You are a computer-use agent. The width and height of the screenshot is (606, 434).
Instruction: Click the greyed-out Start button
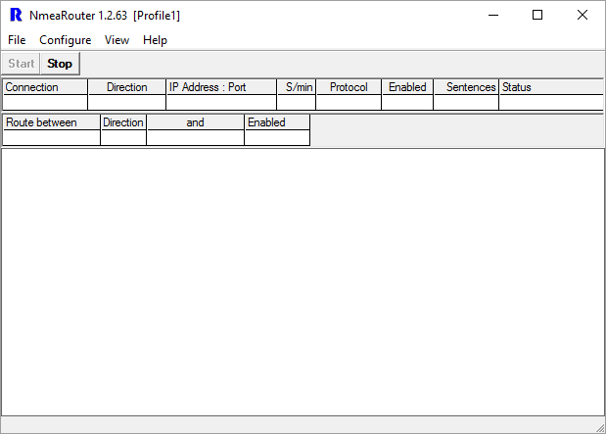[x=21, y=64]
